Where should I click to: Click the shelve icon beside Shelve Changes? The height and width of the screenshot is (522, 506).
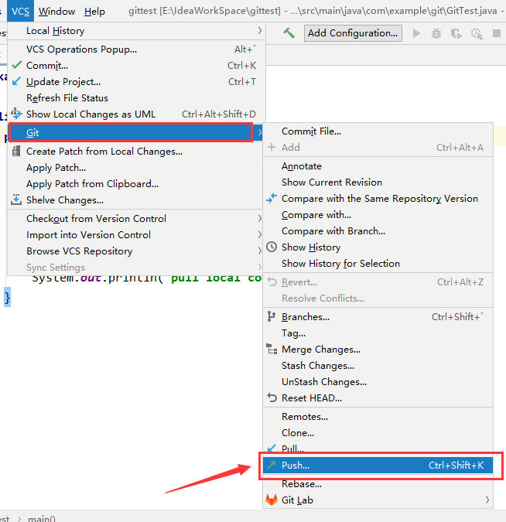[16, 200]
